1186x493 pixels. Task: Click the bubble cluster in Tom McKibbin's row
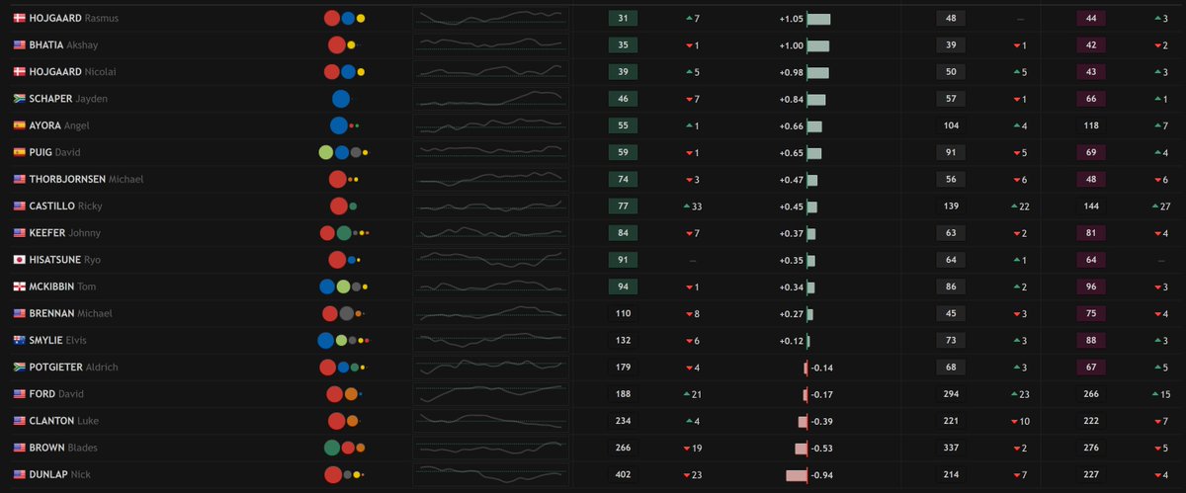(344, 287)
